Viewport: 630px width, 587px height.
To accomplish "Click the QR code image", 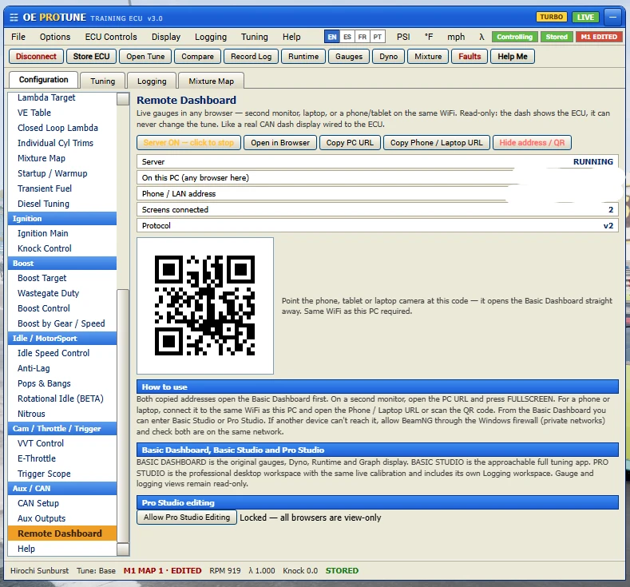I will coord(205,305).
